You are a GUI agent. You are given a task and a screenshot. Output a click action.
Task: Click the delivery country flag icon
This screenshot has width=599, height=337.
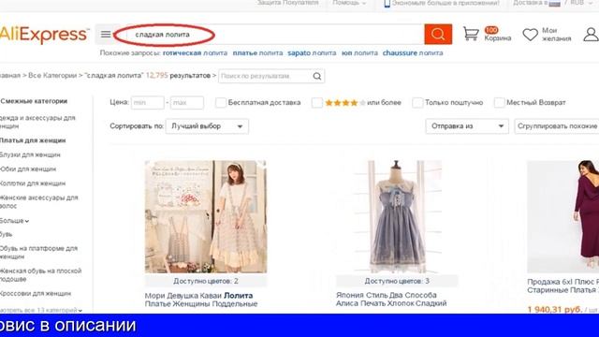pos(554,3)
